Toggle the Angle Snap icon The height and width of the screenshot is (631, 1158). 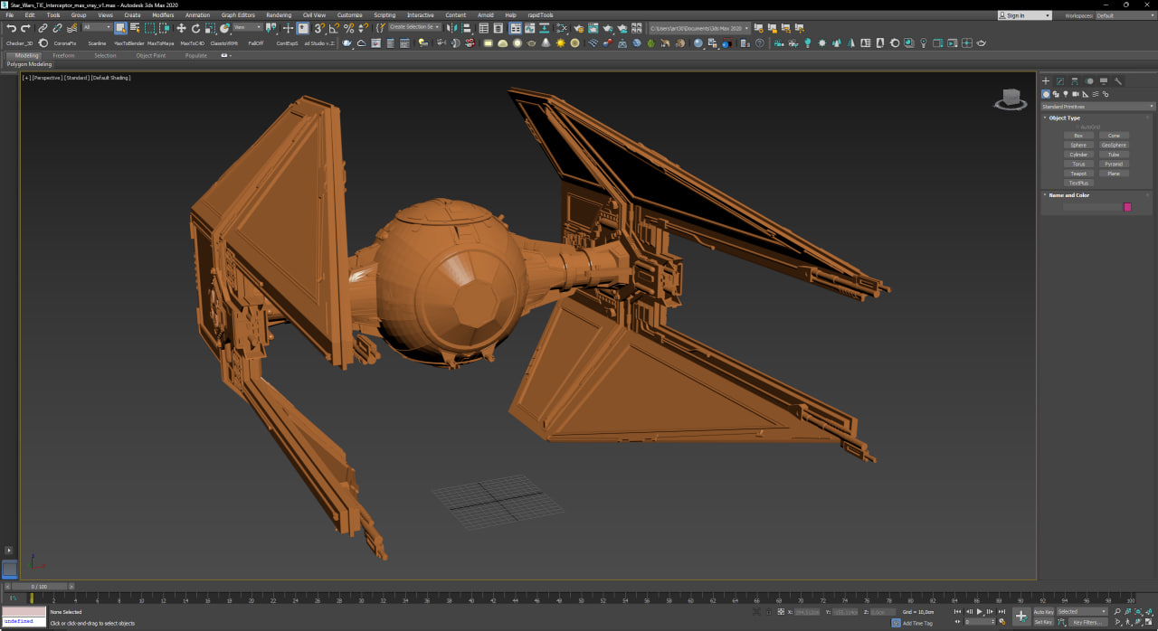point(334,28)
